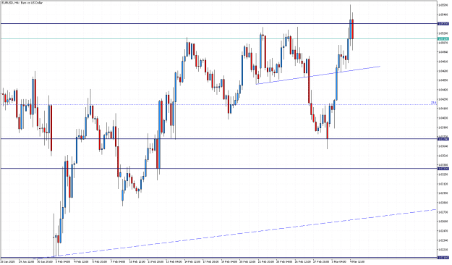Click the 11 Feb 20:00 time label
Screen dimensions: 452x265
tap(155, 261)
